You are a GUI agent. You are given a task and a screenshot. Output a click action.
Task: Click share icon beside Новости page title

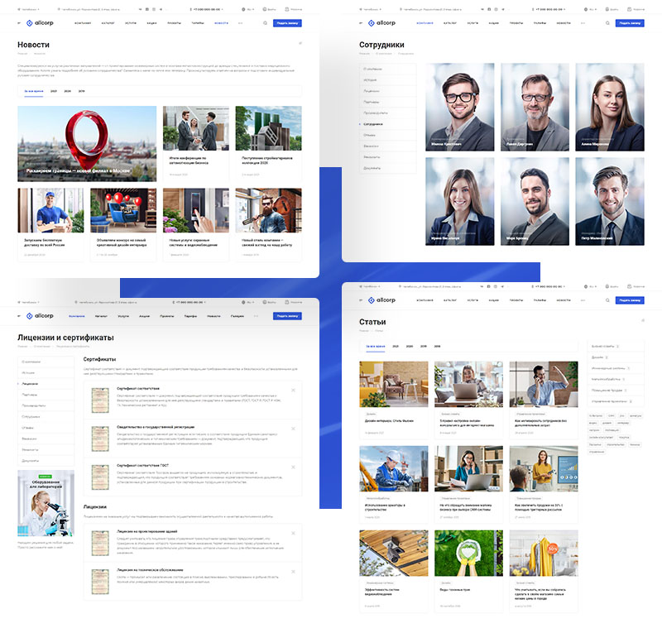coord(300,43)
